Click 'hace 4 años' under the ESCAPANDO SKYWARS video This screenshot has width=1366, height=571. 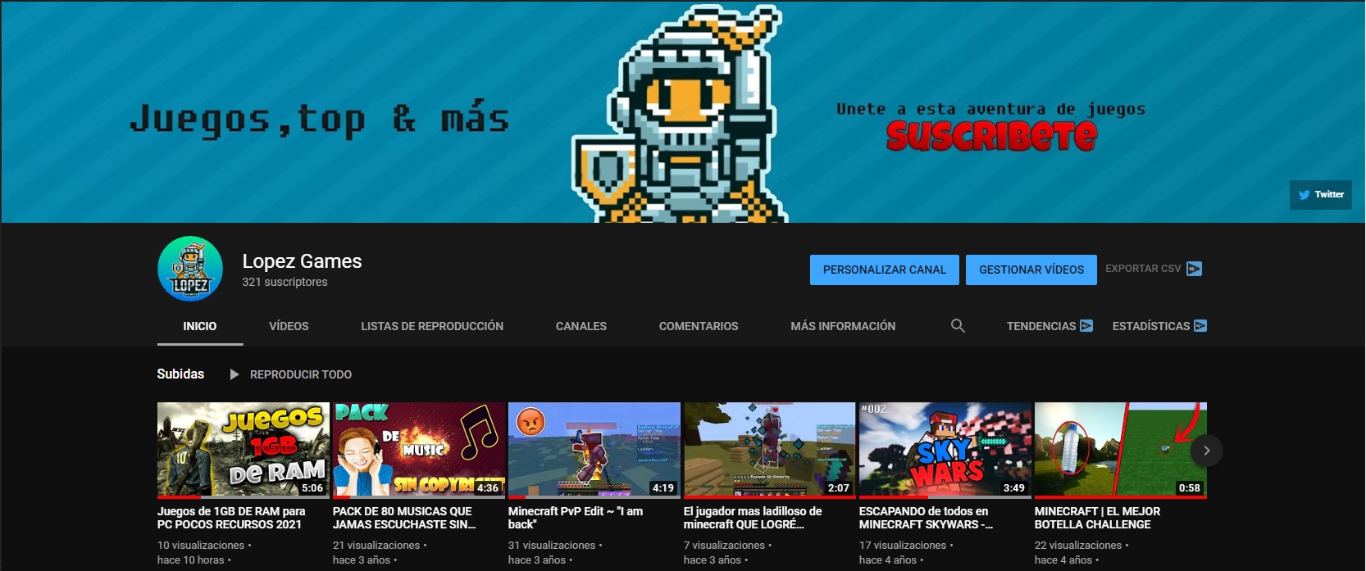[x=888, y=560]
